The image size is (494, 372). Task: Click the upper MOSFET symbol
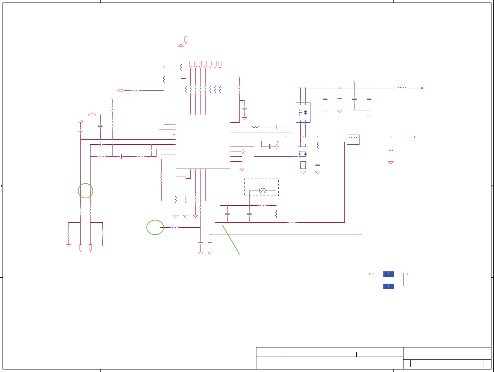pos(303,113)
